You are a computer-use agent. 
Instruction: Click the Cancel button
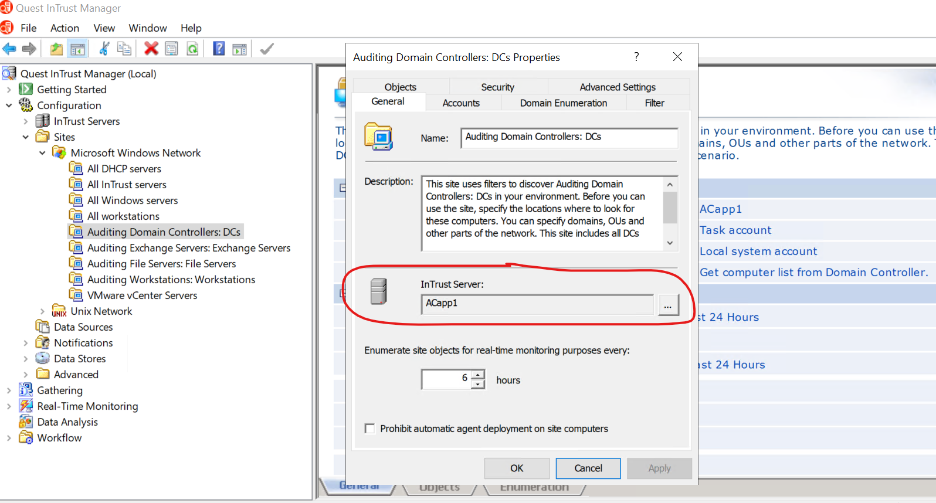pyautogui.click(x=588, y=468)
